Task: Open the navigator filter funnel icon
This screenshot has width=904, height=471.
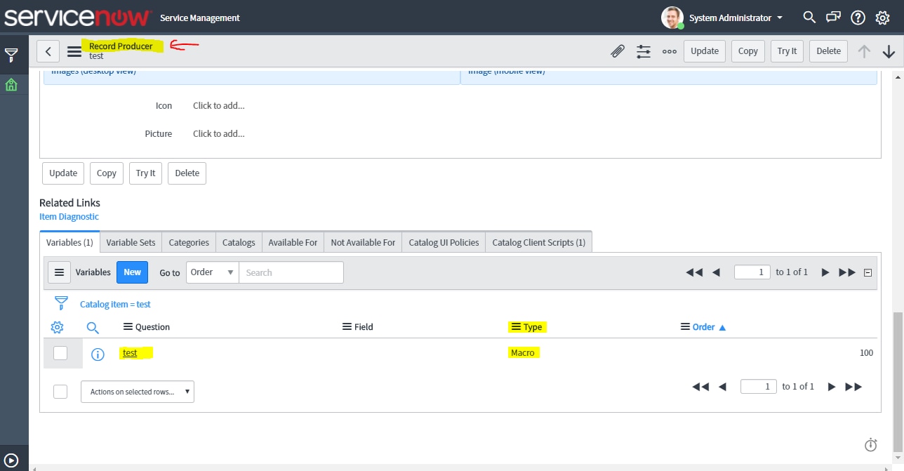Action: click(11, 55)
